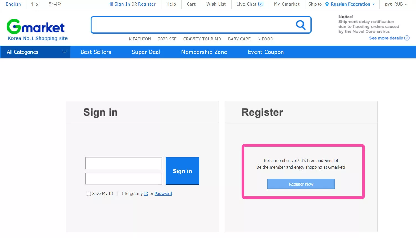Open the Wish List link

[x=216, y=4]
